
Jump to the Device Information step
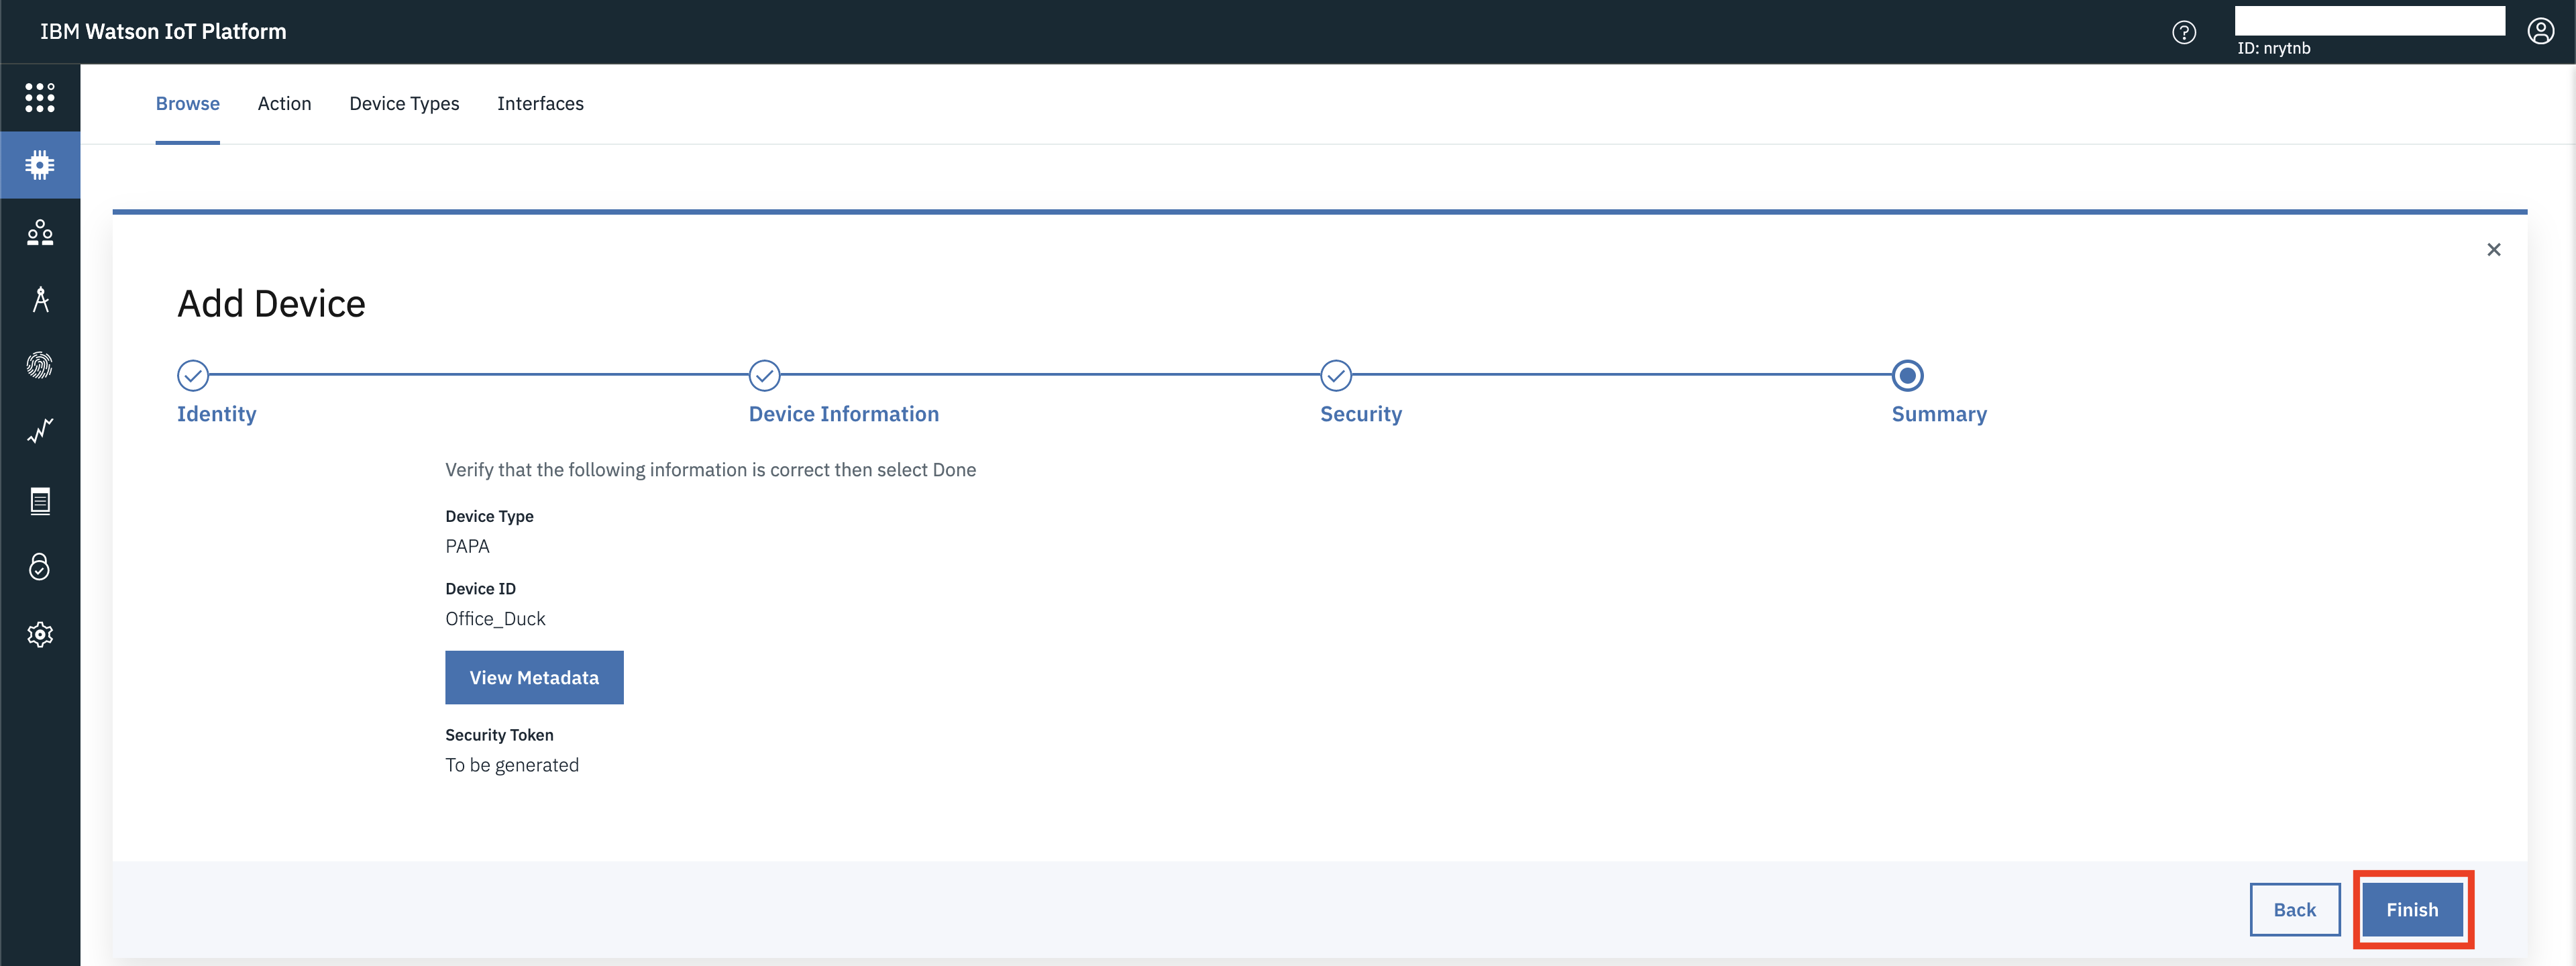point(764,376)
